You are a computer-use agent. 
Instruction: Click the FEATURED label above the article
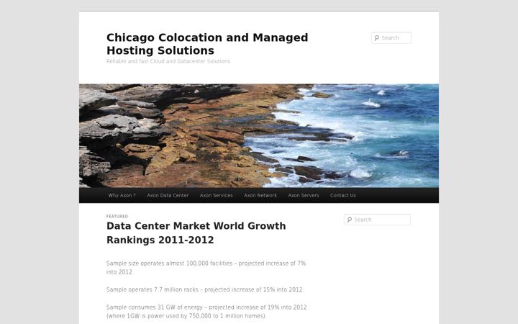click(117, 217)
